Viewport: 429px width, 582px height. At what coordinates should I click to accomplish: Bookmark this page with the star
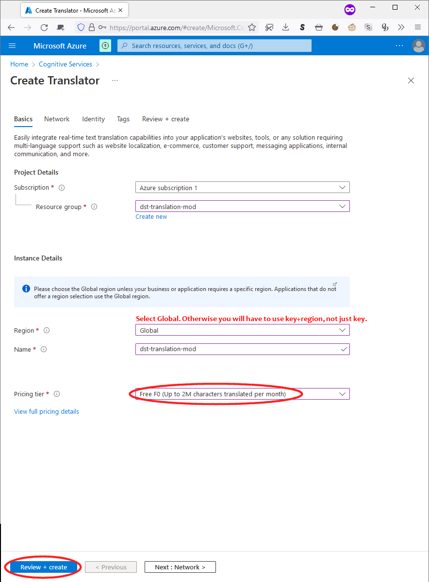[252, 28]
